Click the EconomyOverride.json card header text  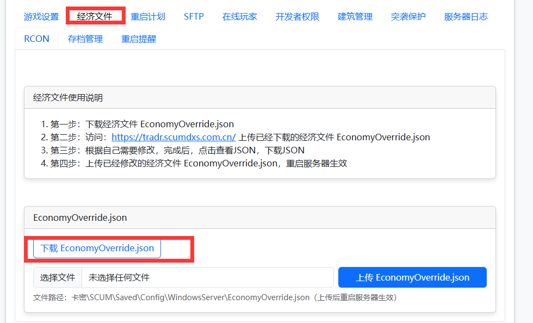[80, 218]
